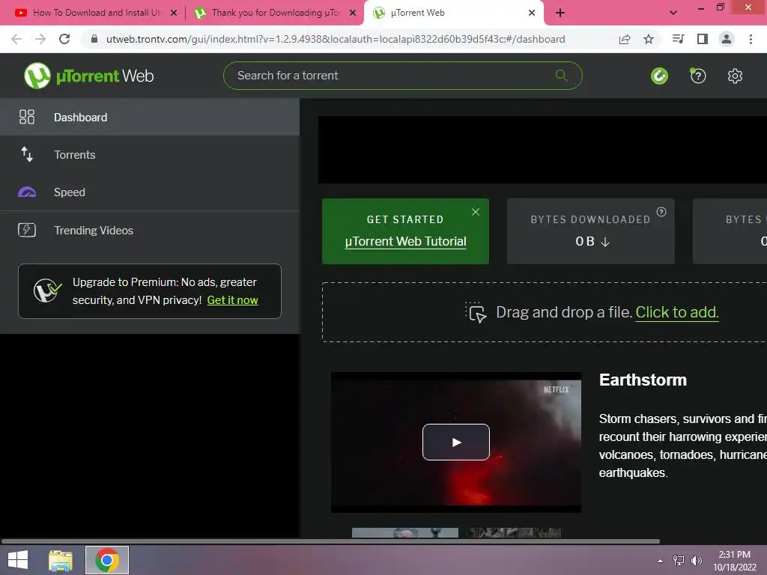Switch to the How To Download YouTube tab
This screenshot has height=575, width=767.
click(96, 13)
